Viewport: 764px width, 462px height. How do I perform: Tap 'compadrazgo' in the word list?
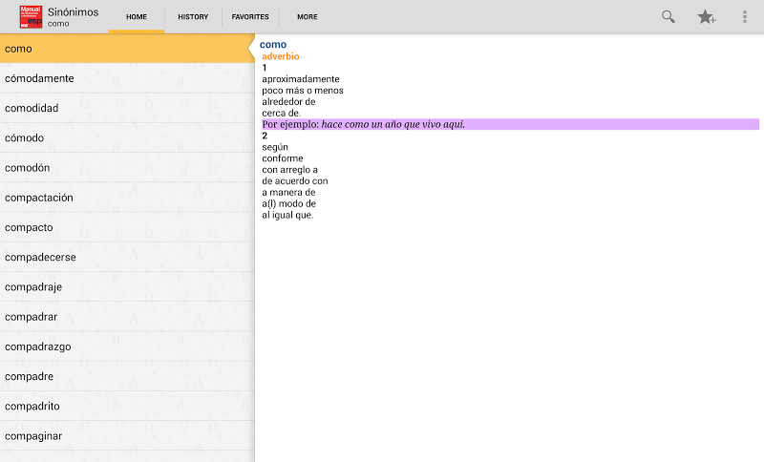click(x=127, y=346)
